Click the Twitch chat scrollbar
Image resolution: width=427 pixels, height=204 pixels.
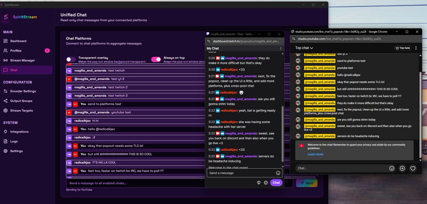(283, 133)
